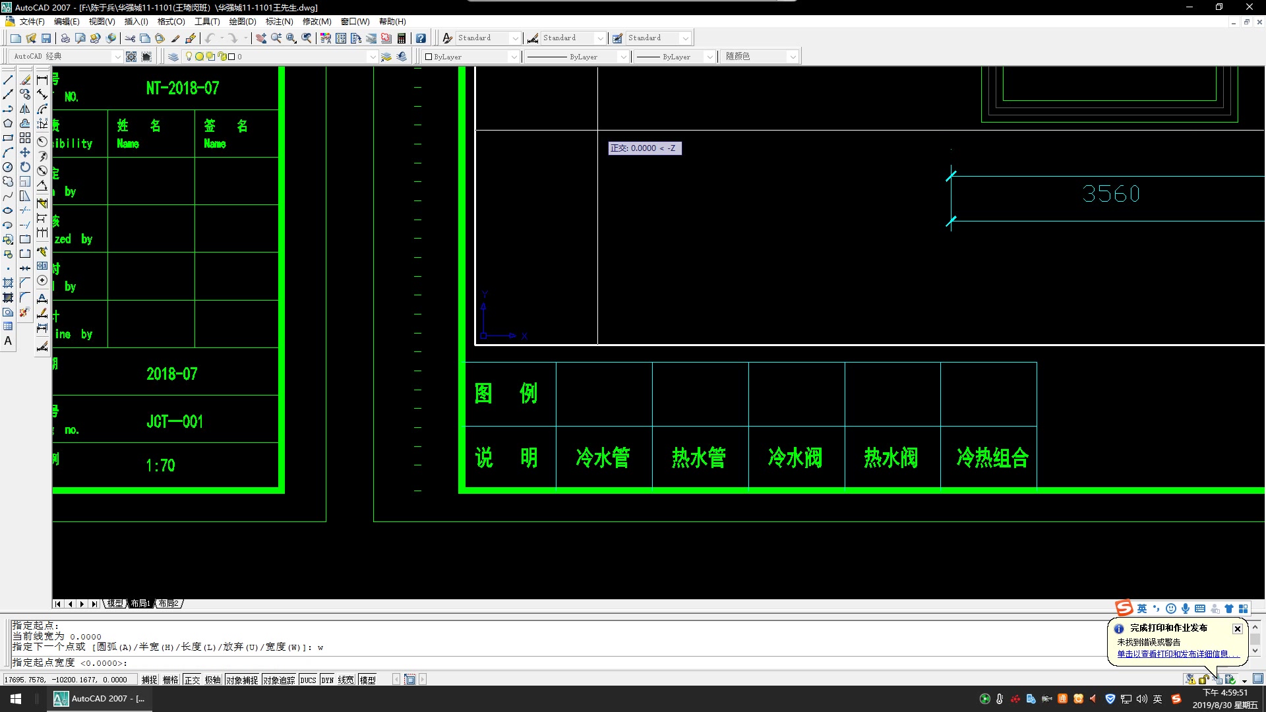Click the Erase tool icon
The height and width of the screenshot is (712, 1266).
click(25, 80)
